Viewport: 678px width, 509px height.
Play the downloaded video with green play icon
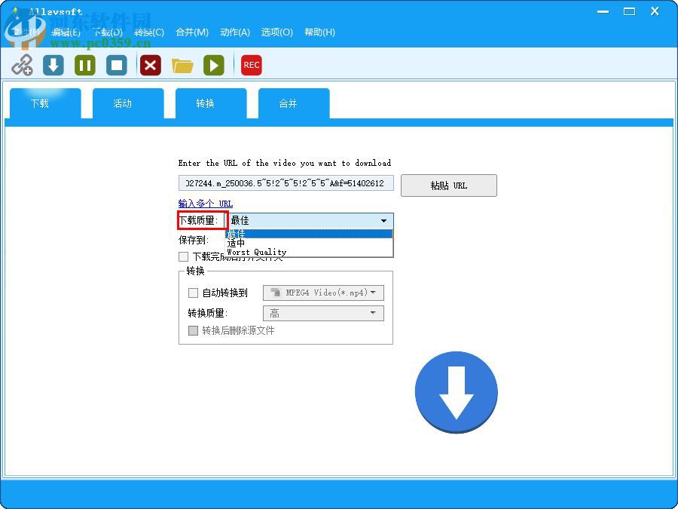(x=214, y=66)
